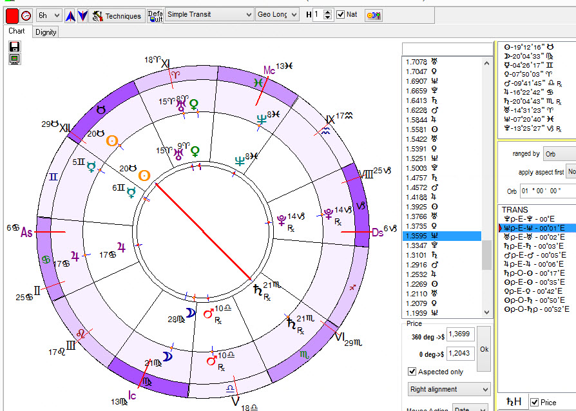Select the 1.7047 Venus price row
The width and height of the screenshot is (576, 411).
click(x=442, y=72)
